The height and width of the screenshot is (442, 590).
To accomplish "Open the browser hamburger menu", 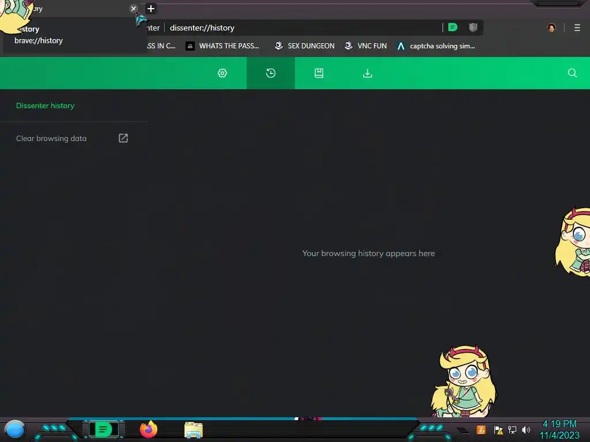I will [x=577, y=28].
